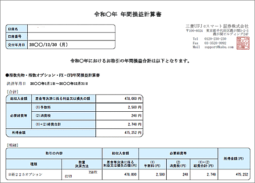
Task: Click the (1)手数料(円) column header
Action: [153, 164]
